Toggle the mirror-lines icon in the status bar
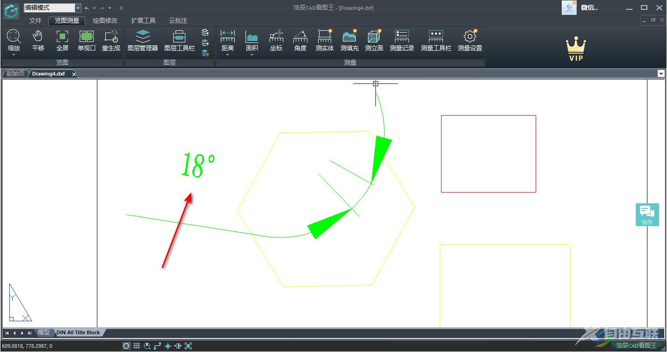667x352 pixels. 178,346
